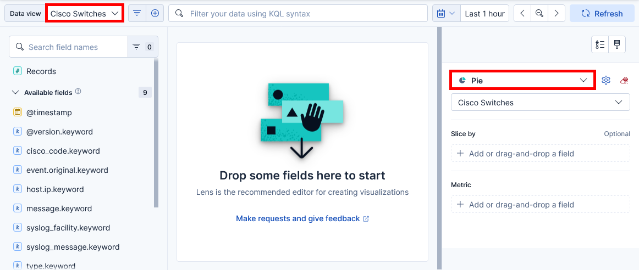Click the add filter plus icon
The width and height of the screenshot is (639, 270).
(x=155, y=13)
